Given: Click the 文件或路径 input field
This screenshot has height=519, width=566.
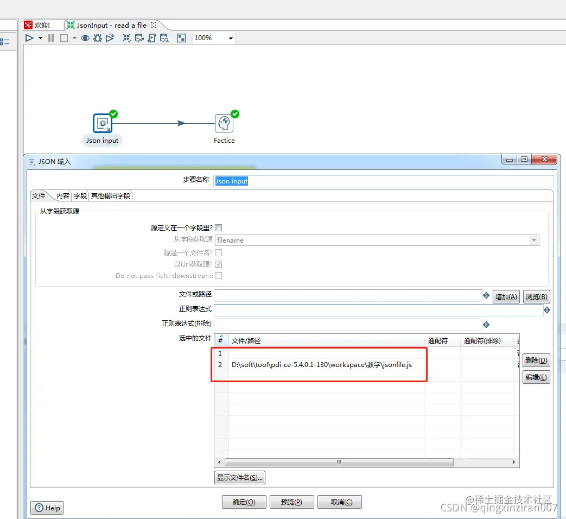Looking at the screenshot, I should [348, 295].
